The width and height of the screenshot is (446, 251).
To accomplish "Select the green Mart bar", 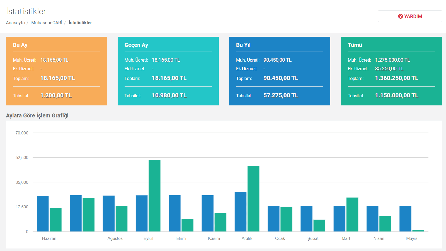I will point(352,214).
